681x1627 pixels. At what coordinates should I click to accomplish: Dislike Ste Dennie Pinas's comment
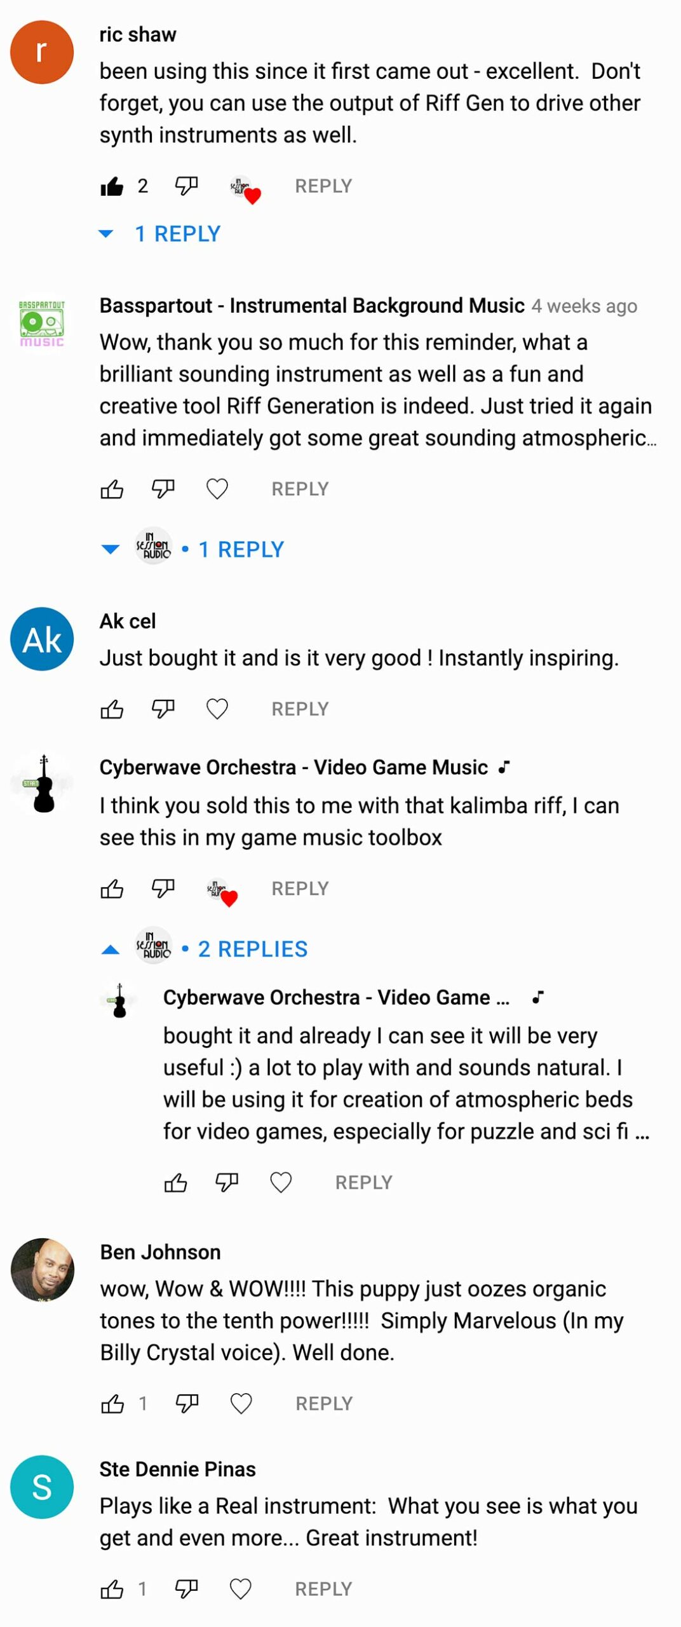click(x=186, y=1589)
